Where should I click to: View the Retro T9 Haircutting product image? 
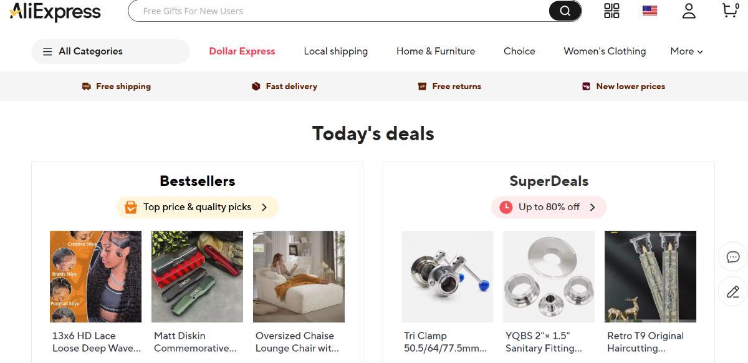[x=650, y=276]
